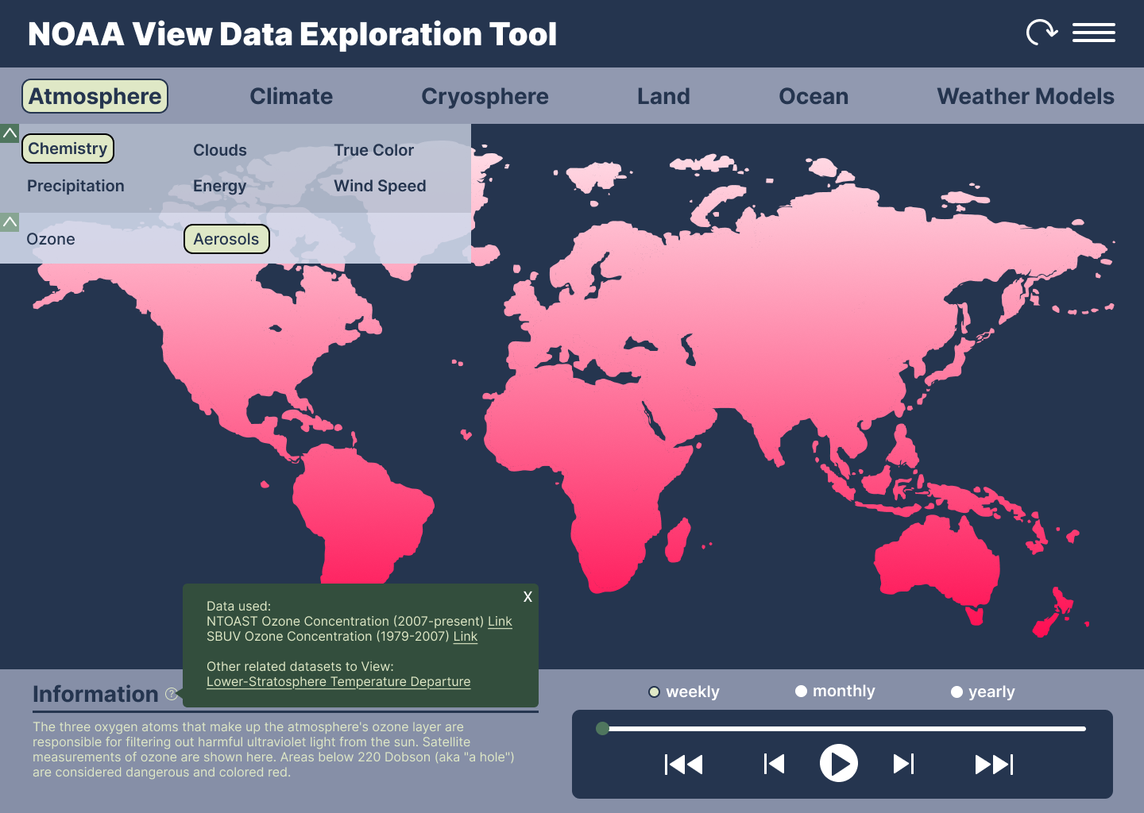Click the ozone description paragraph

point(273,749)
